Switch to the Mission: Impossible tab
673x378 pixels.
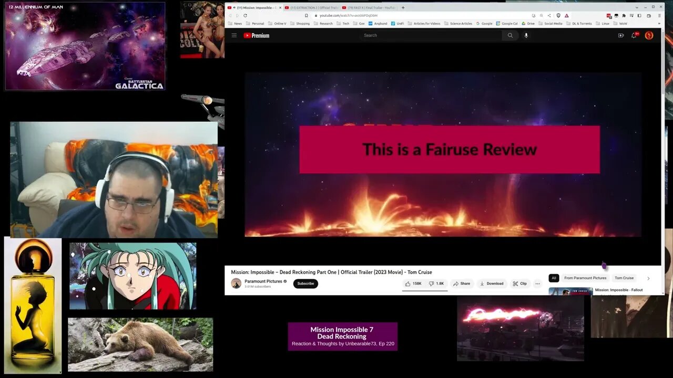(255, 7)
